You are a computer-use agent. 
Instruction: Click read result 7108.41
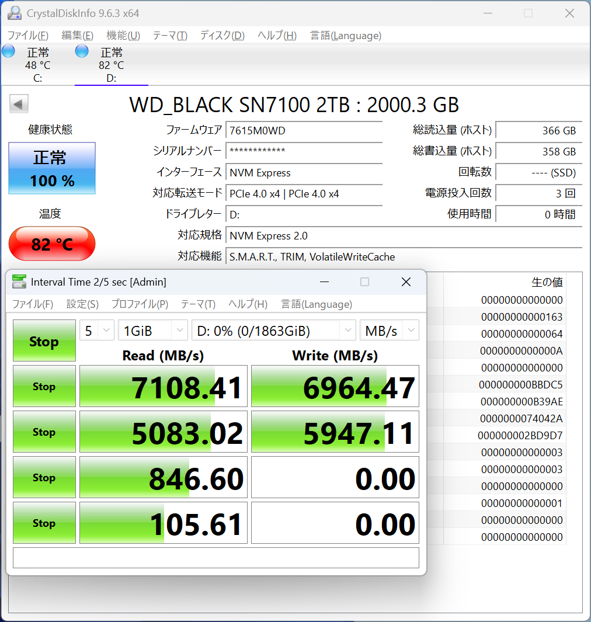tap(164, 387)
